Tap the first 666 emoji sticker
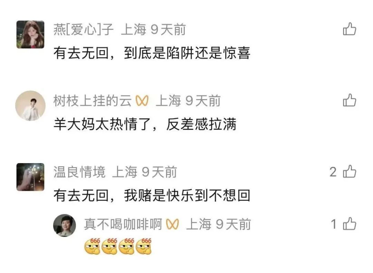Image resolution: width=373 pixels, height=273 pixels. pyautogui.click(x=92, y=246)
